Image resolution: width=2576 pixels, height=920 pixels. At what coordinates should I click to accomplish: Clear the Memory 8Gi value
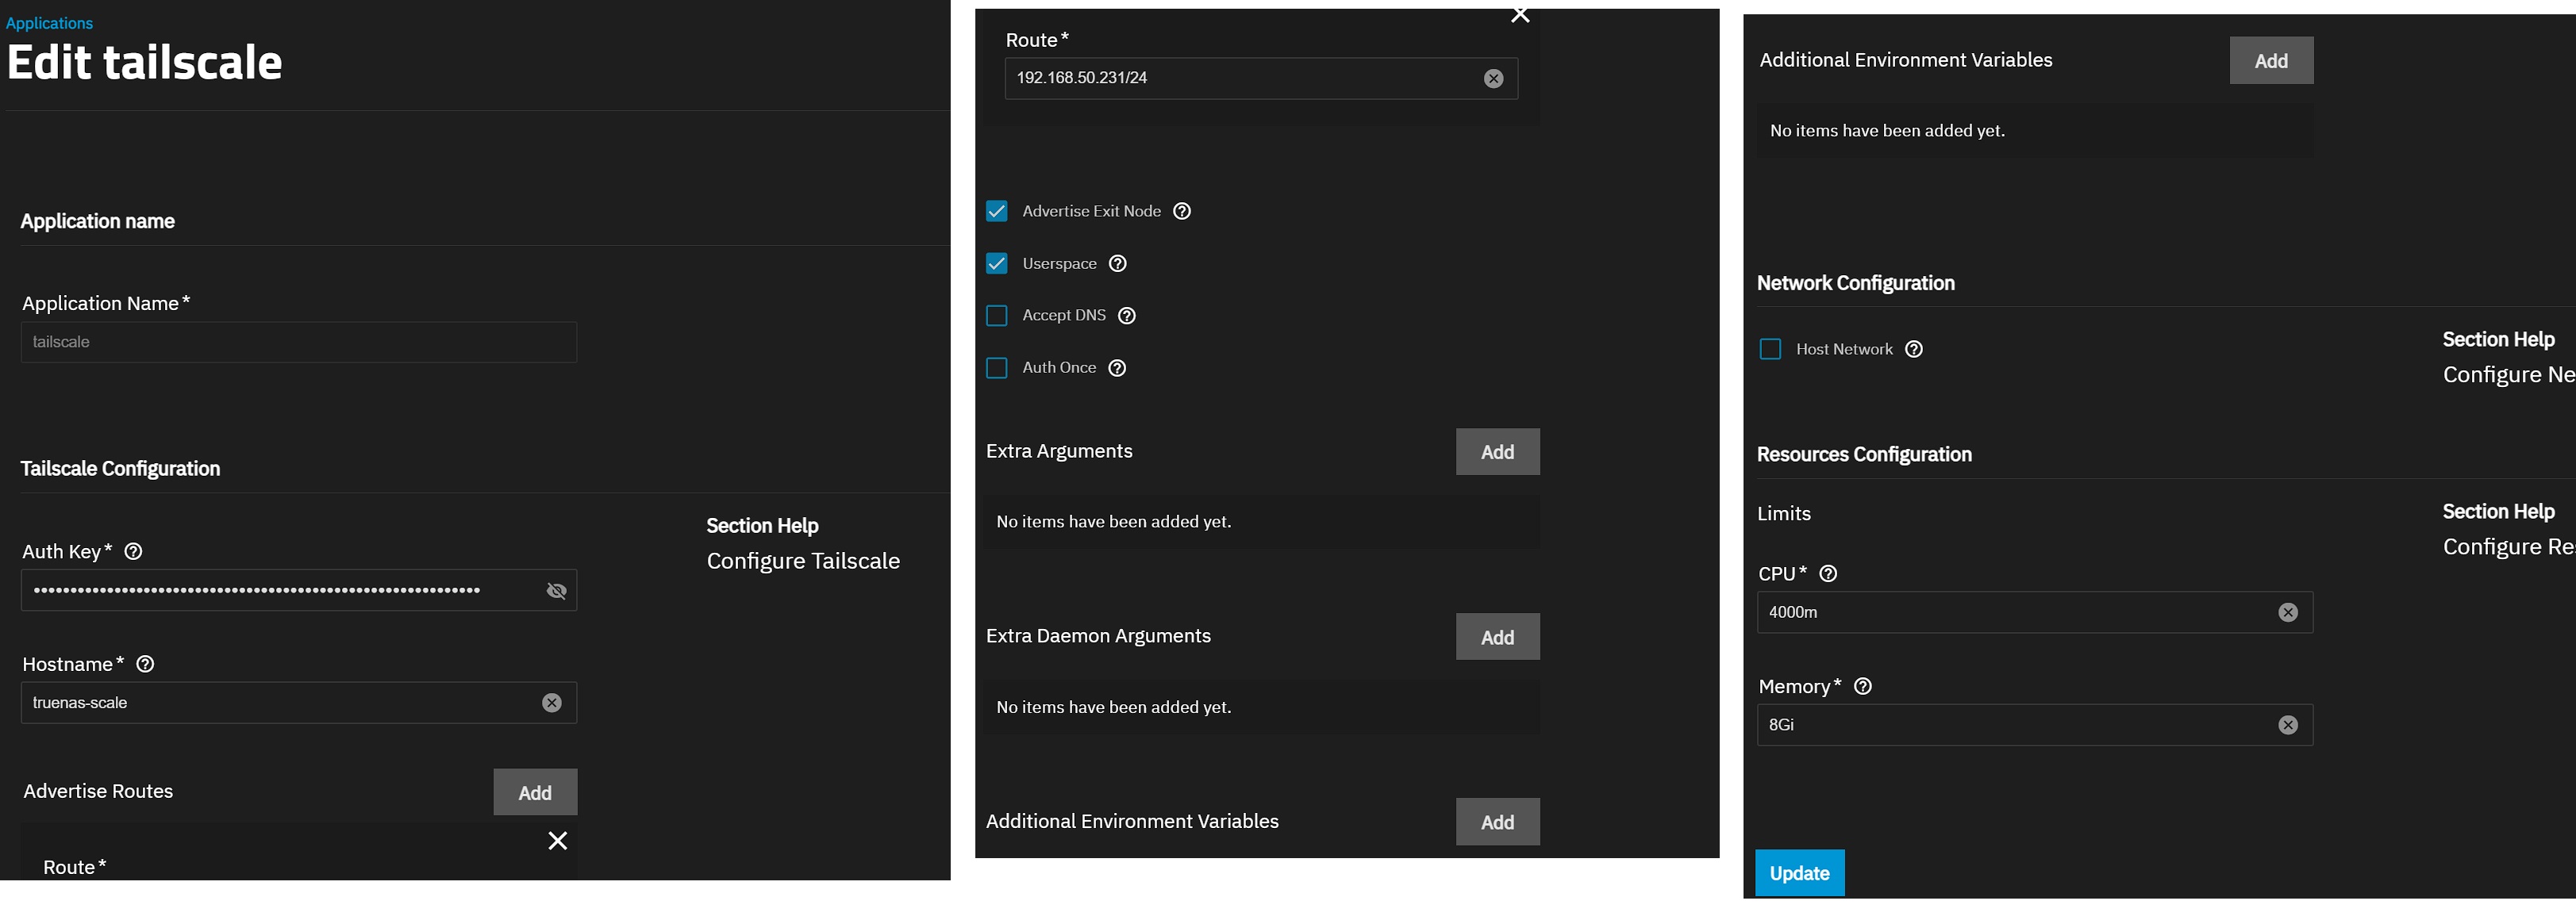pyautogui.click(x=2288, y=726)
